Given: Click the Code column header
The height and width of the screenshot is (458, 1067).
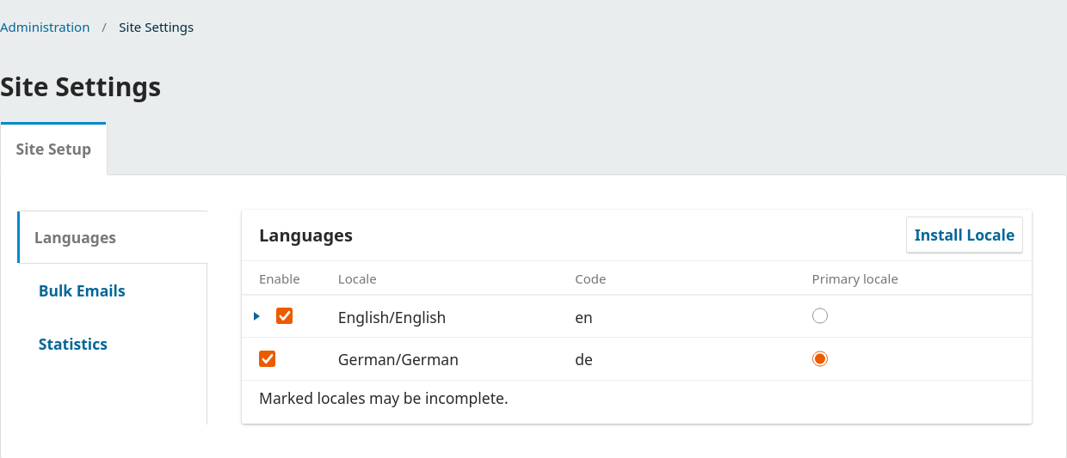Looking at the screenshot, I should pyautogui.click(x=590, y=279).
